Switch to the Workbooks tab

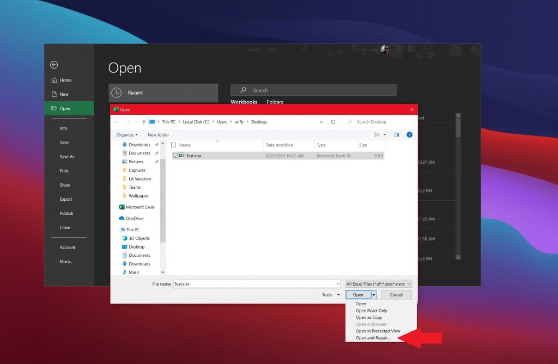tap(244, 102)
